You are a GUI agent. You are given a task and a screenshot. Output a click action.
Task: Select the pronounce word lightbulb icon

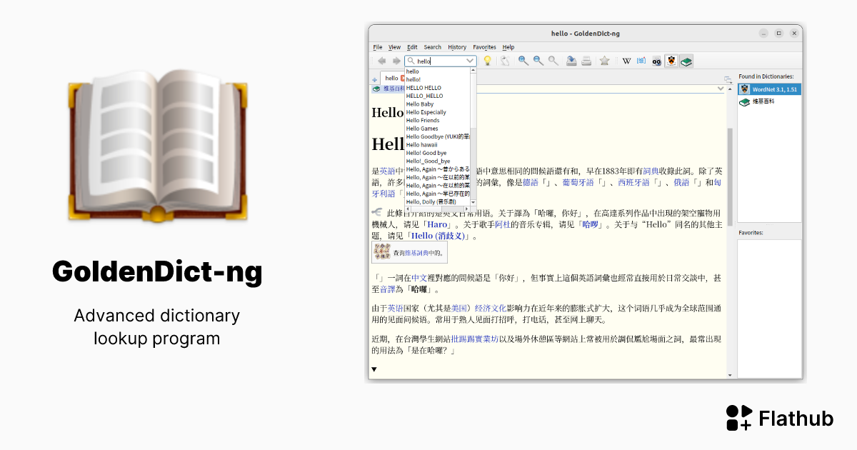[487, 61]
